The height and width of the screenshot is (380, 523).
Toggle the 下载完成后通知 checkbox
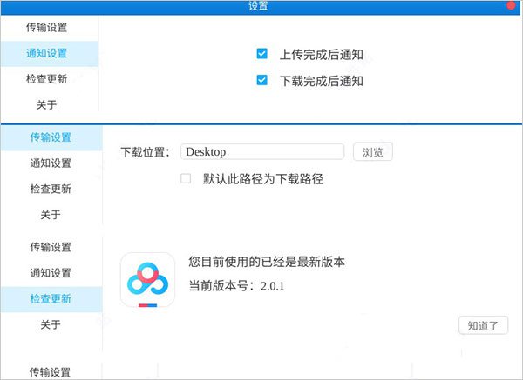pos(261,81)
